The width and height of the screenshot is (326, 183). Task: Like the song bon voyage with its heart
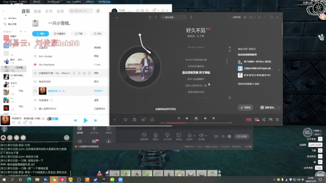pos(35,56)
